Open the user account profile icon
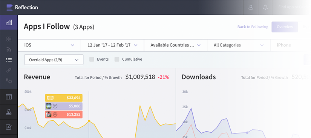The height and width of the screenshot is (138, 311). (251, 7)
